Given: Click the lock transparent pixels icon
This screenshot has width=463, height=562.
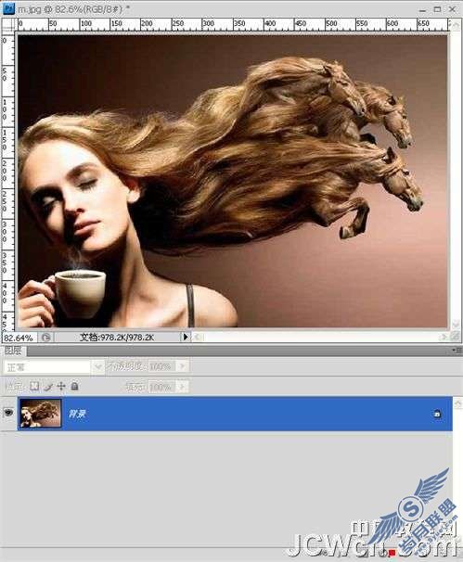Looking at the screenshot, I should [x=34, y=386].
